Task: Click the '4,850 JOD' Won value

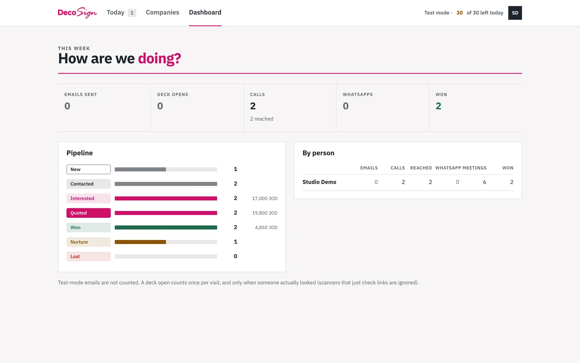Action: pyautogui.click(x=266, y=227)
